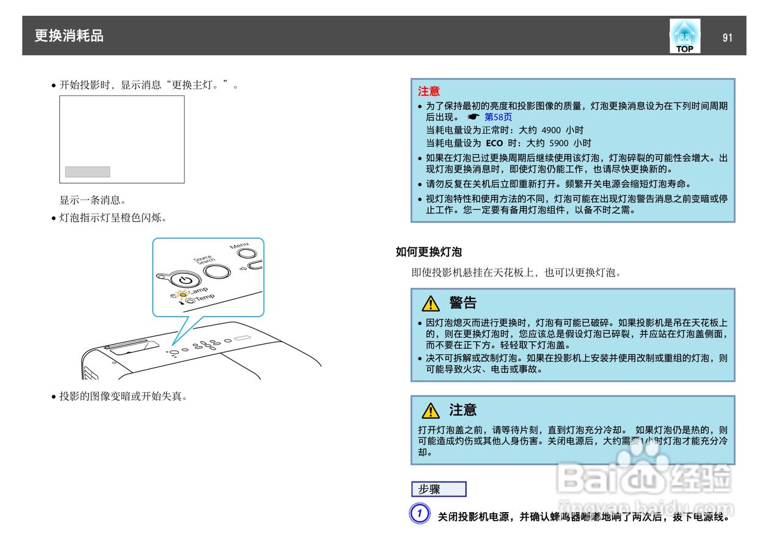782x553 pixels.
Task: Click the 如何更换灯泡 section heading
Action: (428, 252)
